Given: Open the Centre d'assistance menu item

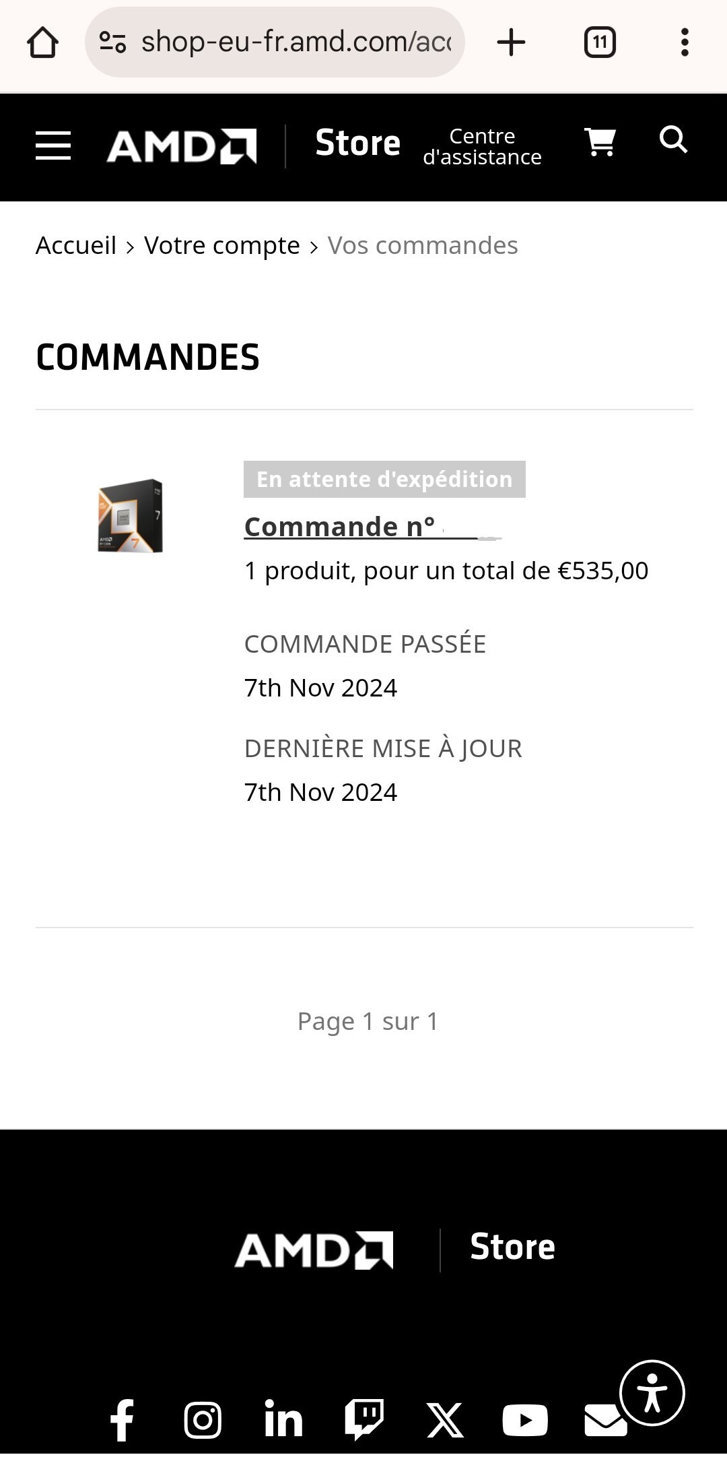Looking at the screenshot, I should pyautogui.click(x=482, y=147).
